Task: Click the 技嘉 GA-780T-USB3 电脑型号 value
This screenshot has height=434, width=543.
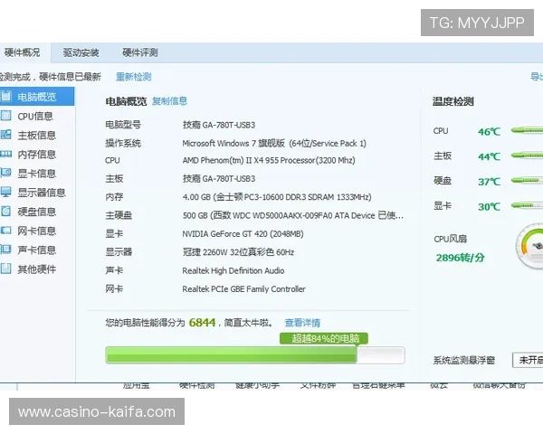Action: (219, 125)
